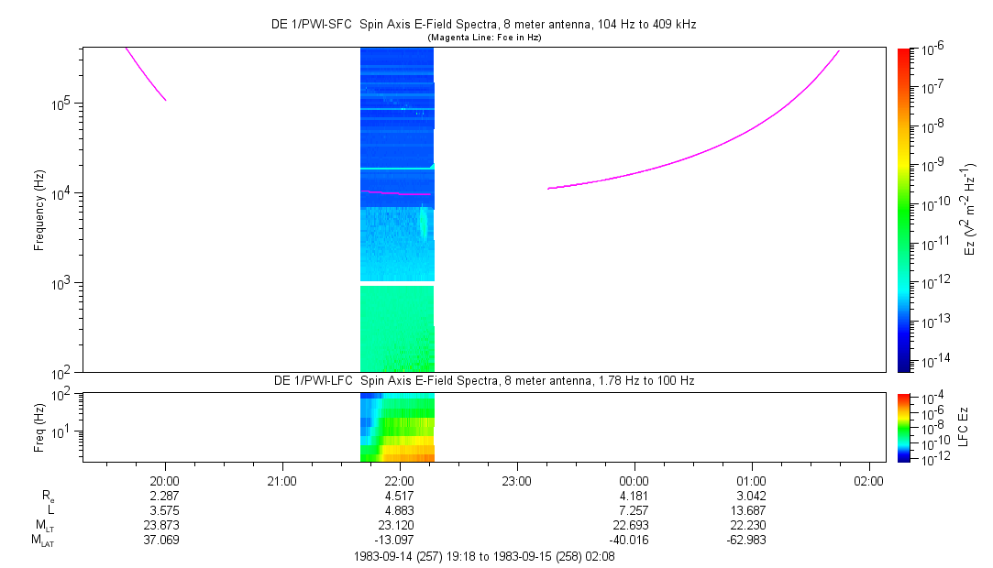Click the MLT value 23.120
Viewport: 993px width, 568px height.
(x=400, y=525)
